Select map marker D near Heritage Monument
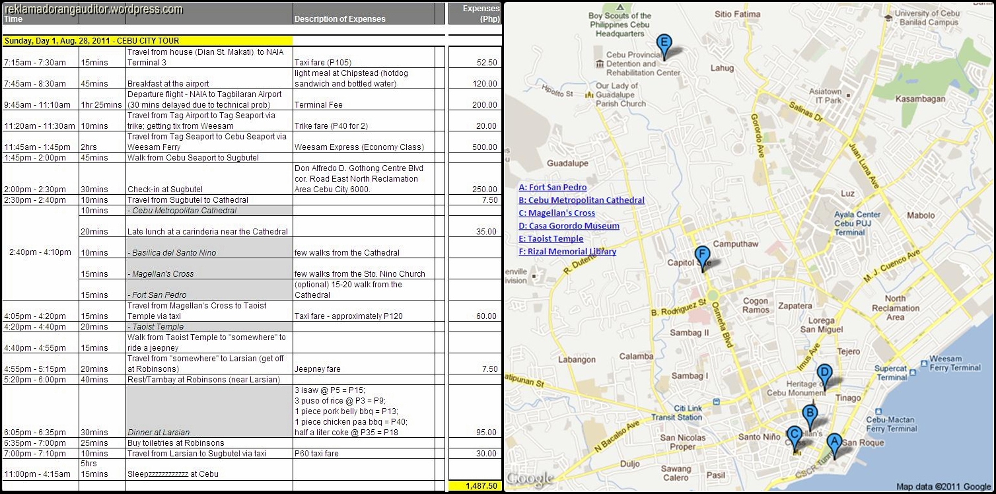The image size is (996, 494). tap(824, 374)
